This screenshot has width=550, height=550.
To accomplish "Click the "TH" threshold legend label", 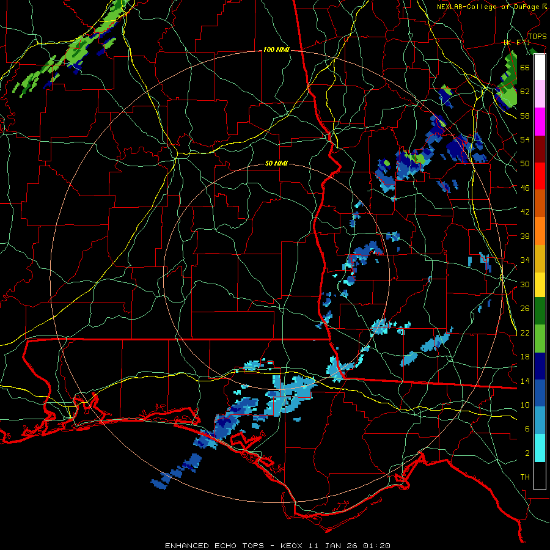I will [525, 477].
